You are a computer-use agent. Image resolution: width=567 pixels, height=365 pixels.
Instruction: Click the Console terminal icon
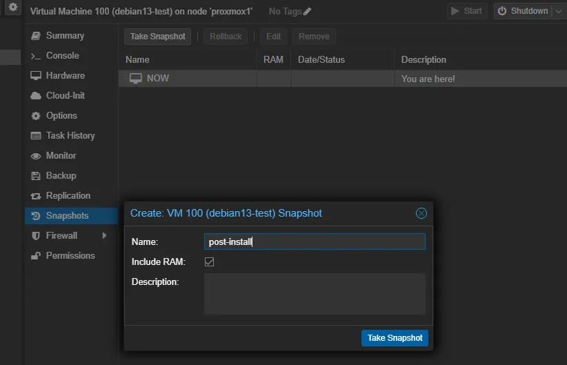(35, 56)
